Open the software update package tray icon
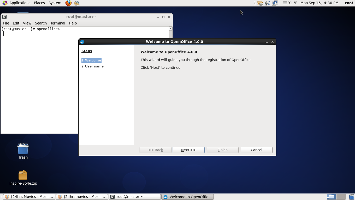Screen dimensions: 355x200 coord(260,3)
